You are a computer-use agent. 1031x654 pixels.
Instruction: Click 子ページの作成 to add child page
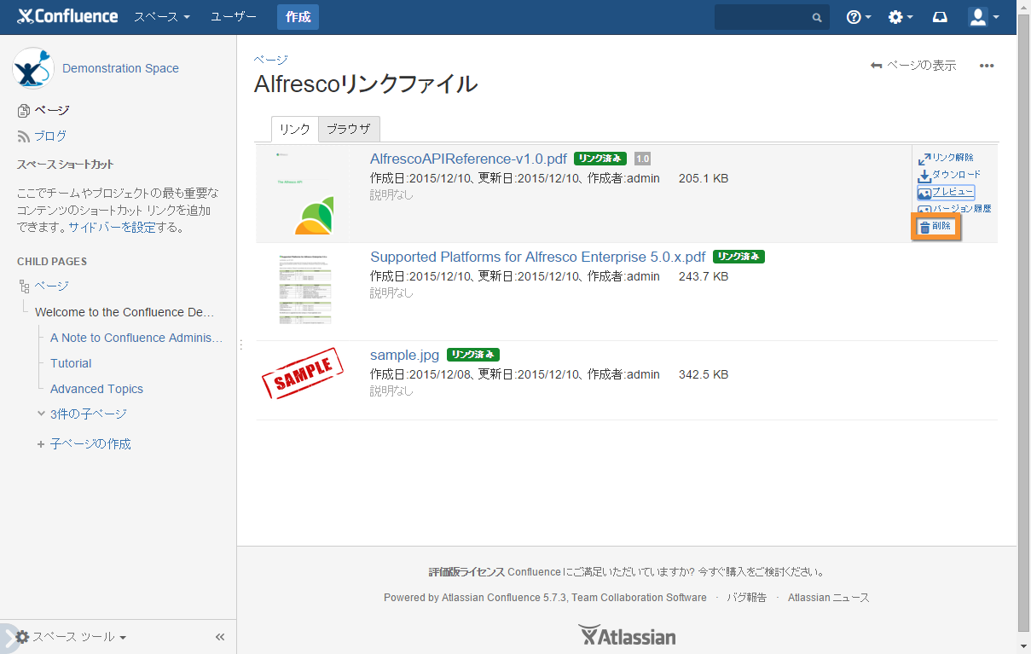click(90, 444)
